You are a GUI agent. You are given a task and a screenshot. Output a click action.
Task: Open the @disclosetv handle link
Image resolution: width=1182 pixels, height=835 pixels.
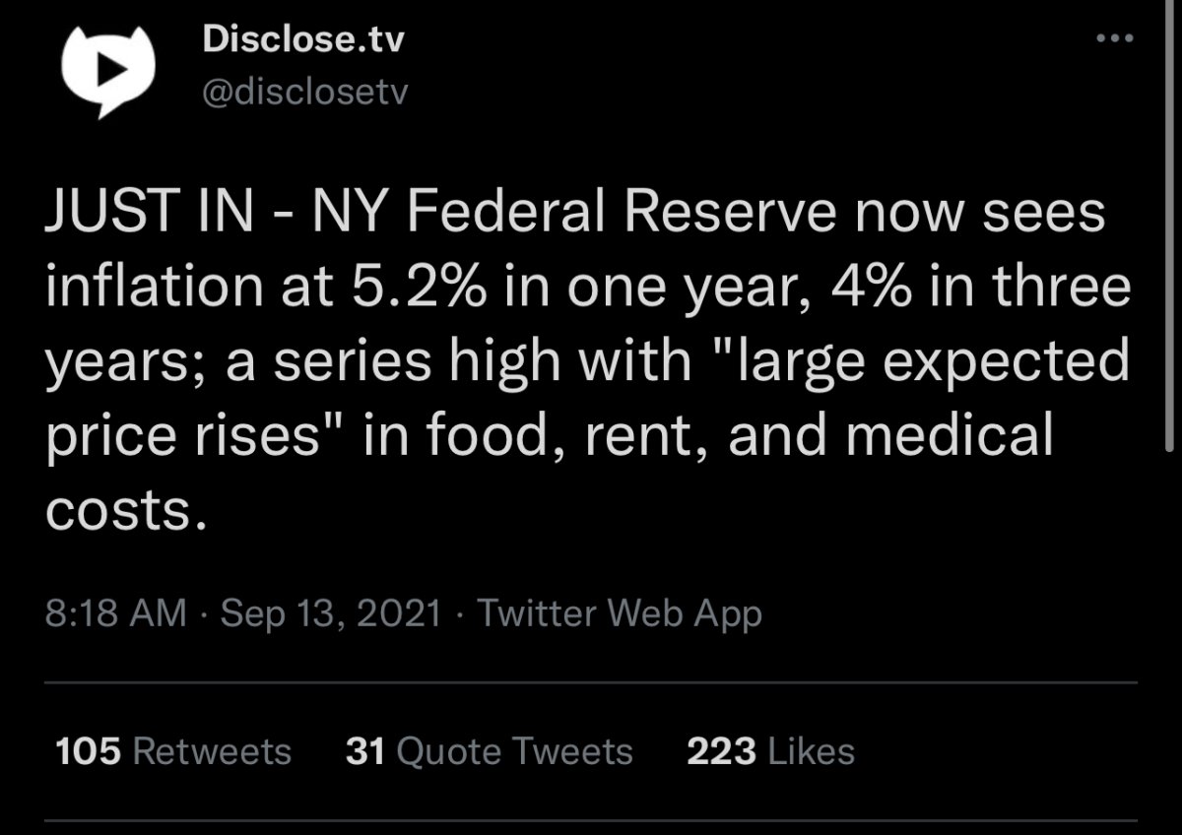(303, 93)
